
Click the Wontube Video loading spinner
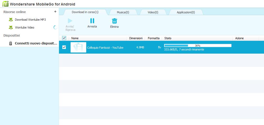[55, 27]
